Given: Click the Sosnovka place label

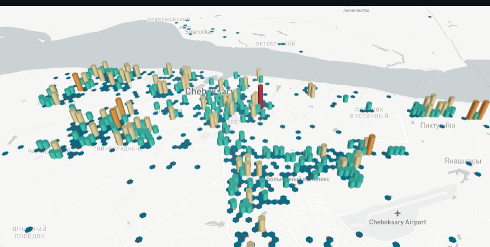Looking at the screenshot, I should point(198,32).
